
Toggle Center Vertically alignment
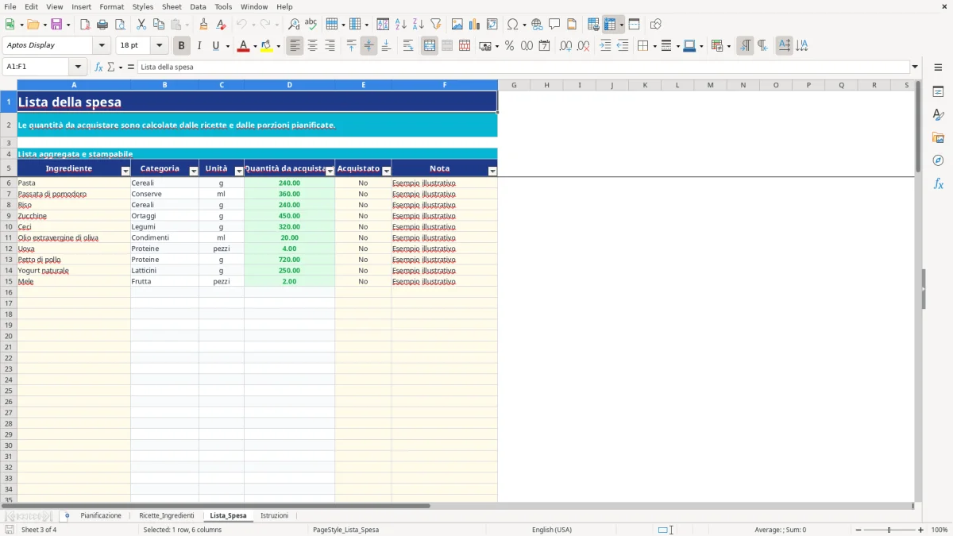[368, 46]
